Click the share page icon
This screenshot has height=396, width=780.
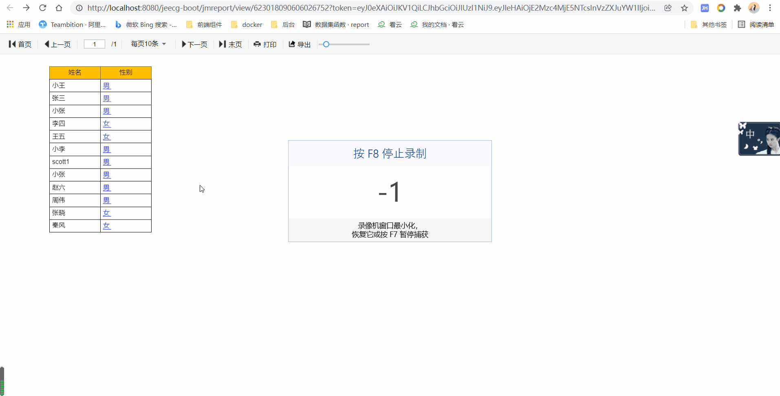click(x=668, y=8)
